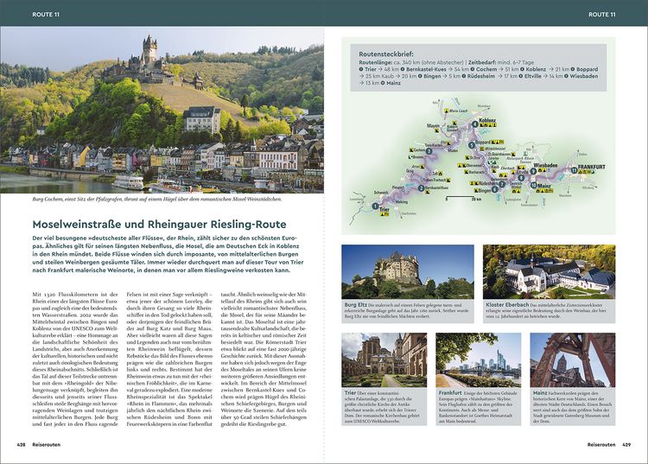Click marker 2 at Bernkastel-Kues
The width and height of the screenshot is (648, 464).
[421, 188]
